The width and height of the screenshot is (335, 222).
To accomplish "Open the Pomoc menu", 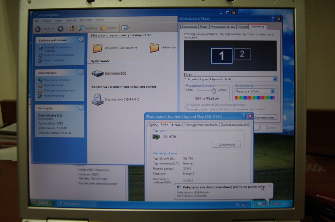I will 100,20.
